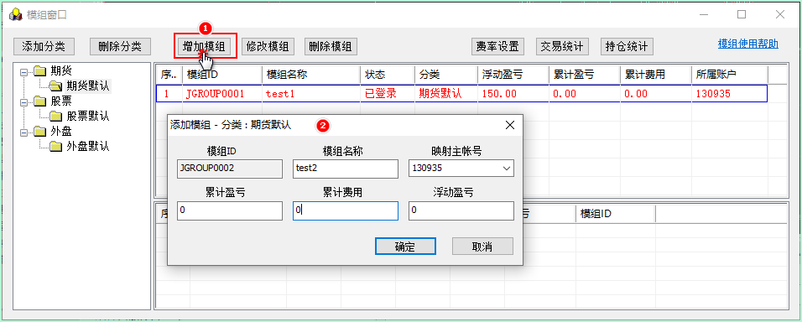
Task: Click the 分类 column header
Action: point(446,74)
